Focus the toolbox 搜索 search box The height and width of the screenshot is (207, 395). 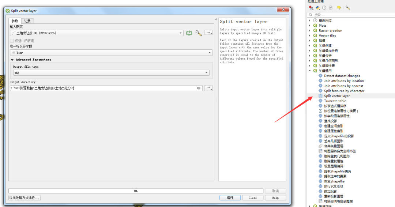tap(351, 15)
